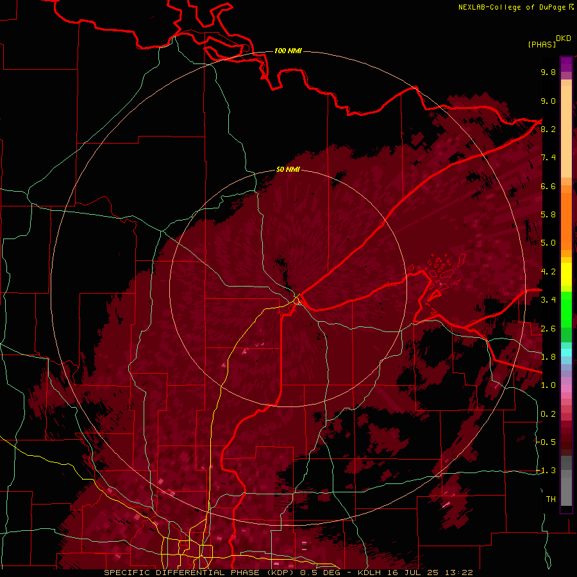Click the 100 NMI range ring label
577x577 pixels.
(x=288, y=51)
